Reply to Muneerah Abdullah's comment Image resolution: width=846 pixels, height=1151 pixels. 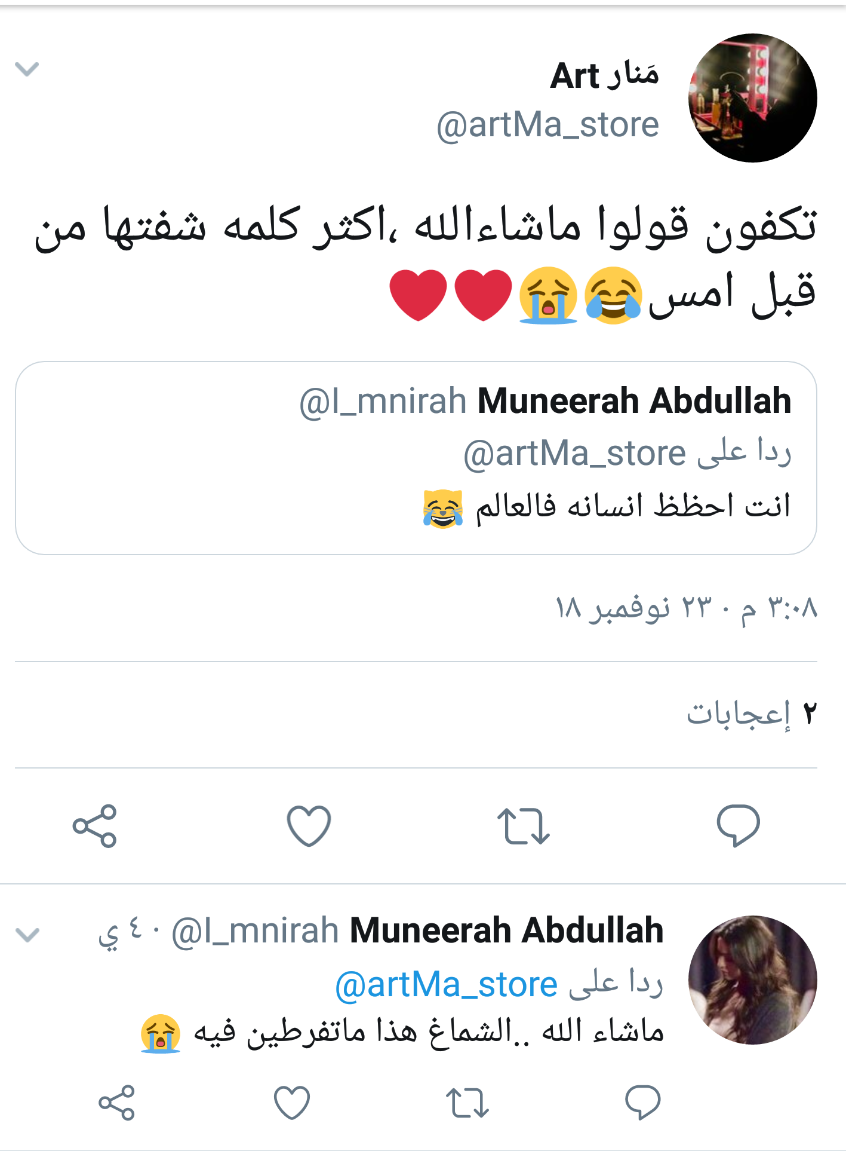click(642, 1102)
